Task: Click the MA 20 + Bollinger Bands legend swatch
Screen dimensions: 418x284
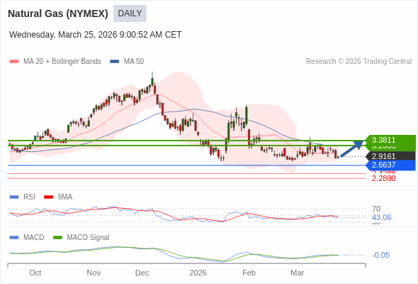Action: click(14, 62)
